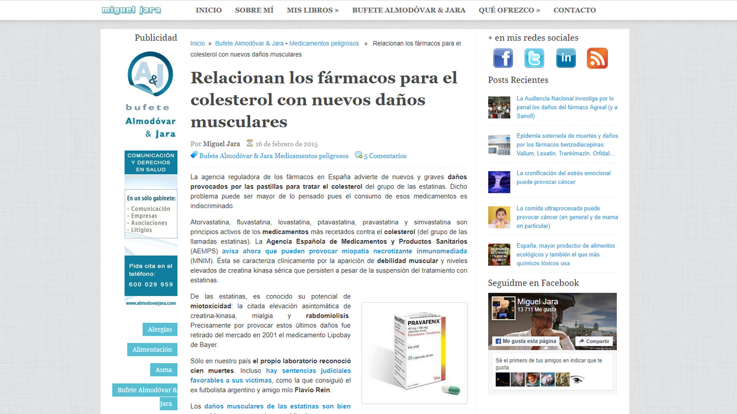Click the hourglass date icon
The width and height of the screenshot is (737, 414).
(x=250, y=143)
